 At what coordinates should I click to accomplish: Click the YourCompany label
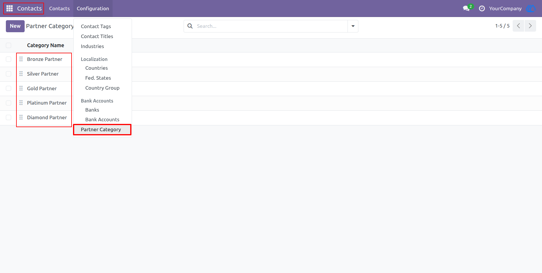pos(505,8)
